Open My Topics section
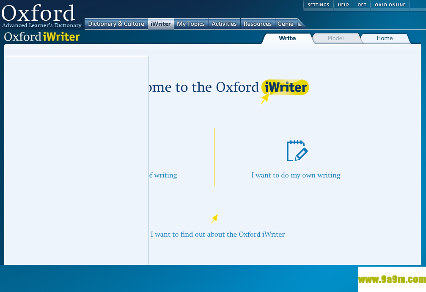426x292 pixels. tap(191, 24)
